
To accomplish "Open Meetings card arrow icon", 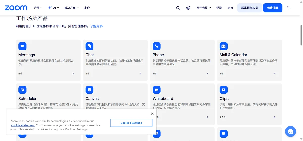I will pos(73,74).
